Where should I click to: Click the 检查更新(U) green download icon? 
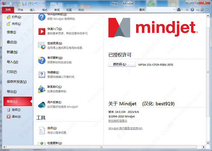pos(42,144)
